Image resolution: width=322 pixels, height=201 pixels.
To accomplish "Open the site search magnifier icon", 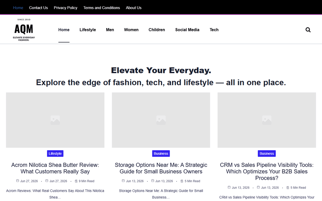I will pyautogui.click(x=308, y=30).
